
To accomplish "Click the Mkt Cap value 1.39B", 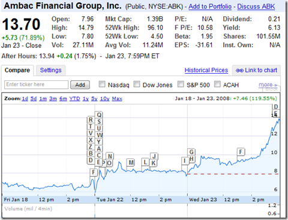I will coord(155,19).
